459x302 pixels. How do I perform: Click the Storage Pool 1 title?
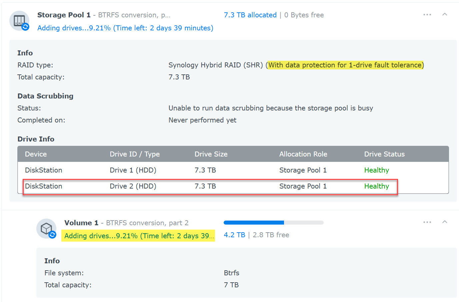tap(64, 15)
